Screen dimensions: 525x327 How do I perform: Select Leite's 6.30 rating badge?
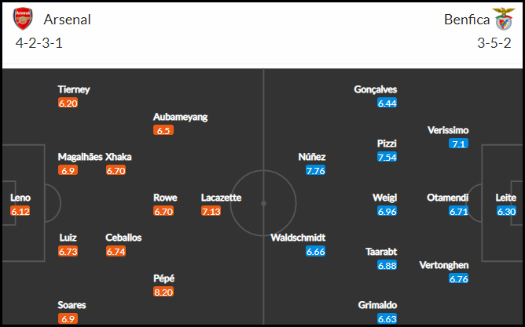(x=507, y=211)
